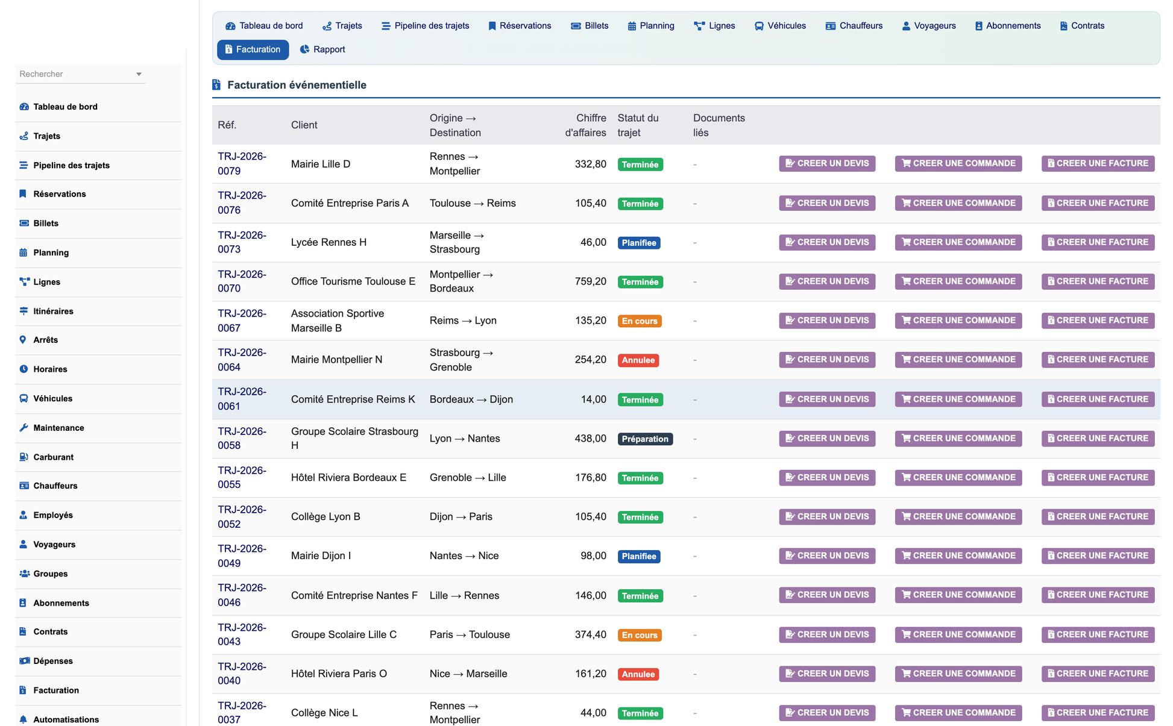Create a devis for Office Tourisme Toulouse E
The image size is (1173, 726).
pos(827,281)
